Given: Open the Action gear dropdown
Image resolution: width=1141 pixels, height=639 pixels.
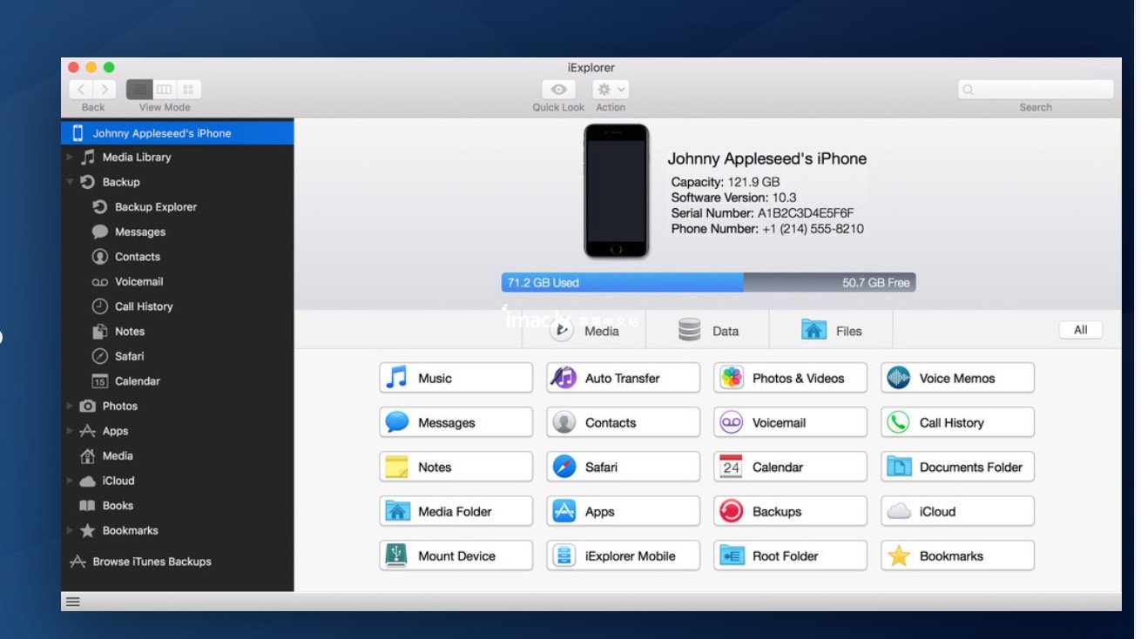Looking at the screenshot, I should coord(611,90).
